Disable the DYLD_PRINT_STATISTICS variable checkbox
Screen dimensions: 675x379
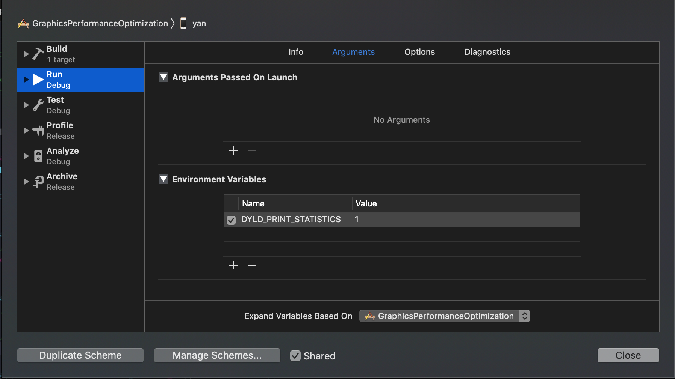pos(231,220)
